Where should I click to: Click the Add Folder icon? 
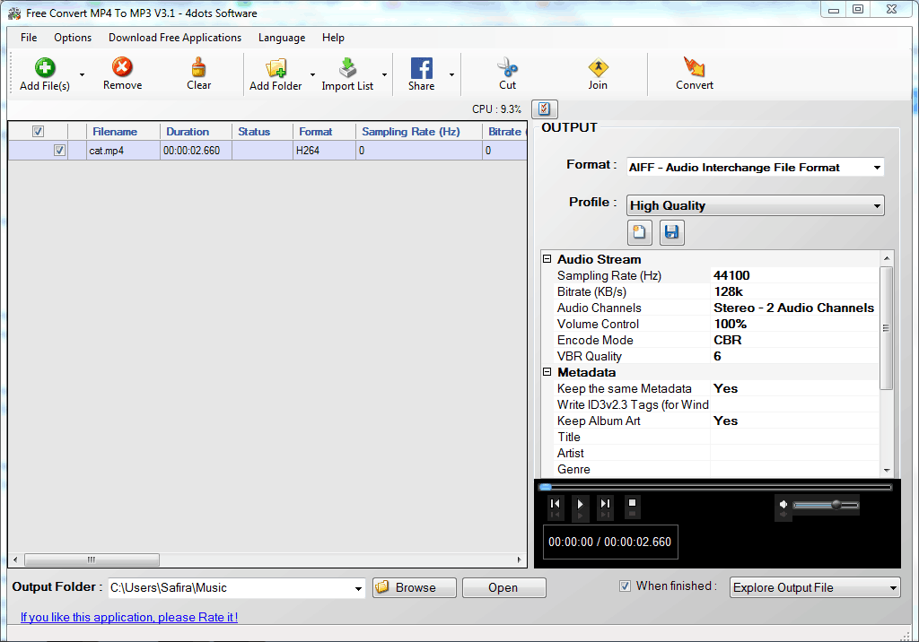click(276, 68)
